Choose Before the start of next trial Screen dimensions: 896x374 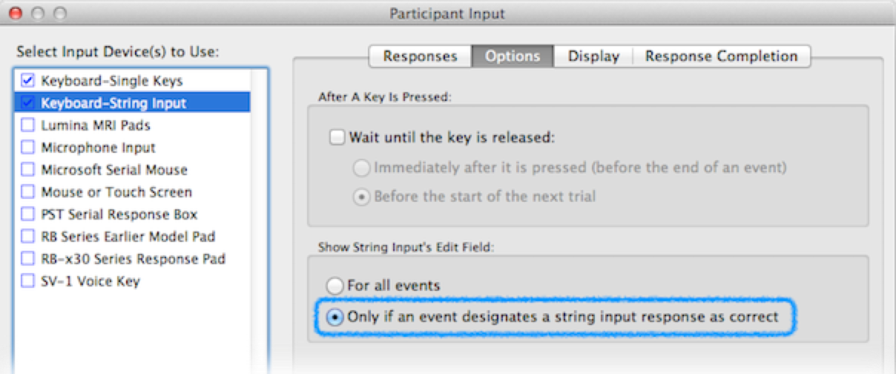coord(362,197)
